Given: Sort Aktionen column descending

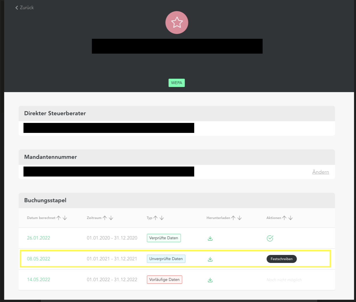Looking at the screenshot, I should pyautogui.click(x=290, y=218).
